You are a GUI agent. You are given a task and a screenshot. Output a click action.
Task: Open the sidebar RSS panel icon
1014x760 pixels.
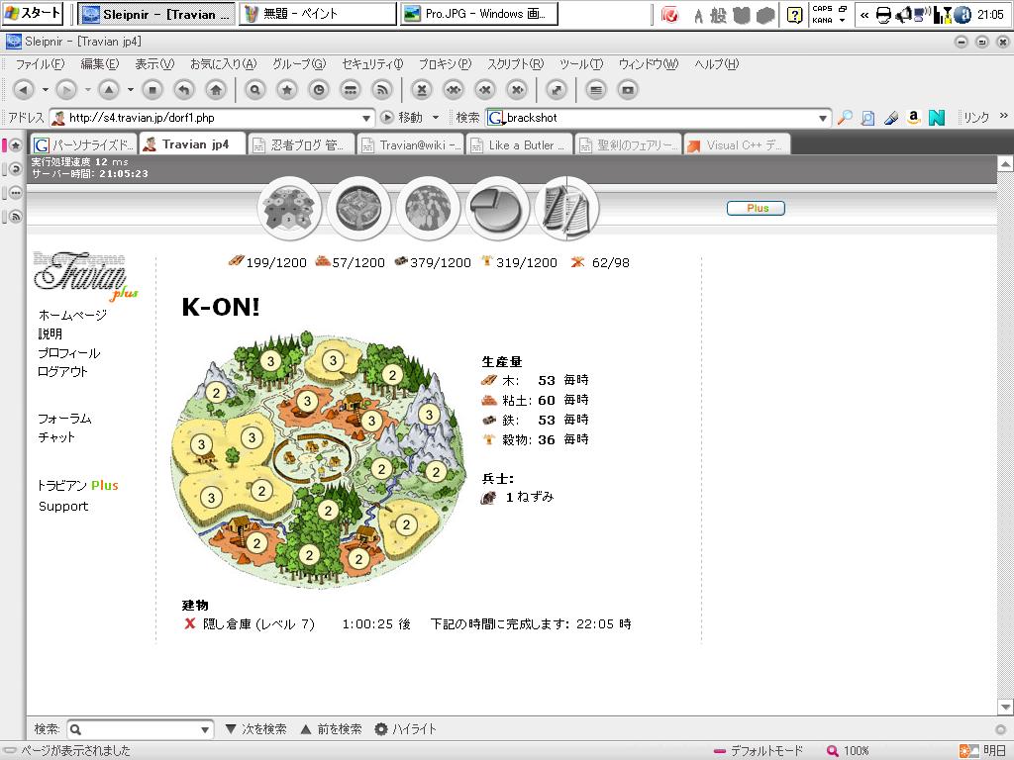(16, 217)
